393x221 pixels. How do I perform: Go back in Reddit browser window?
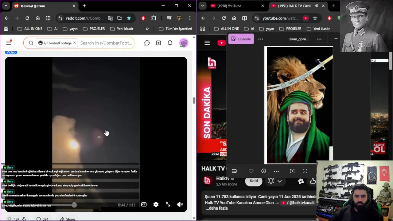point(7,18)
